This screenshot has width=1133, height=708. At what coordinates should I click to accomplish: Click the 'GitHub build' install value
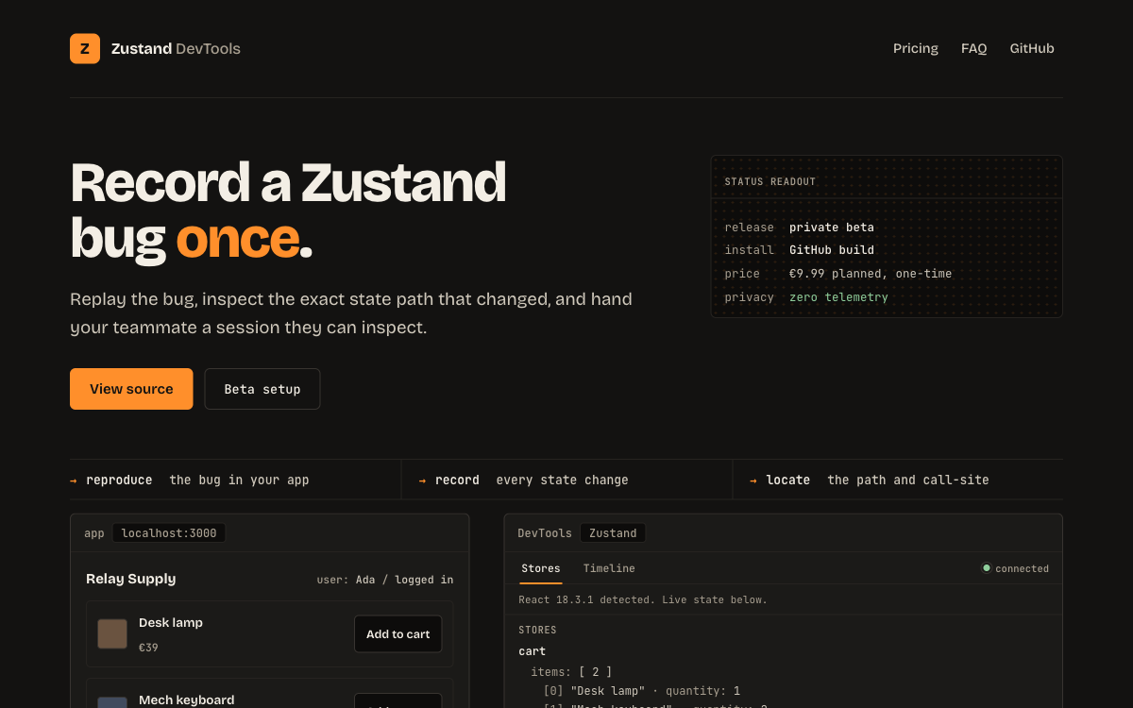(x=832, y=250)
